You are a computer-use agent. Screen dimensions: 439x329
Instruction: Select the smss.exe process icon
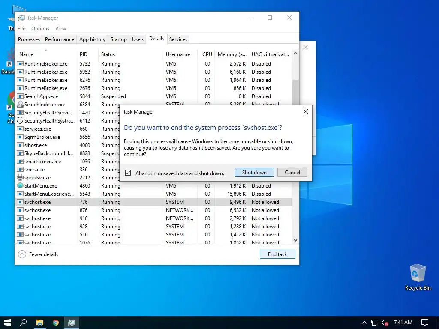pos(20,170)
